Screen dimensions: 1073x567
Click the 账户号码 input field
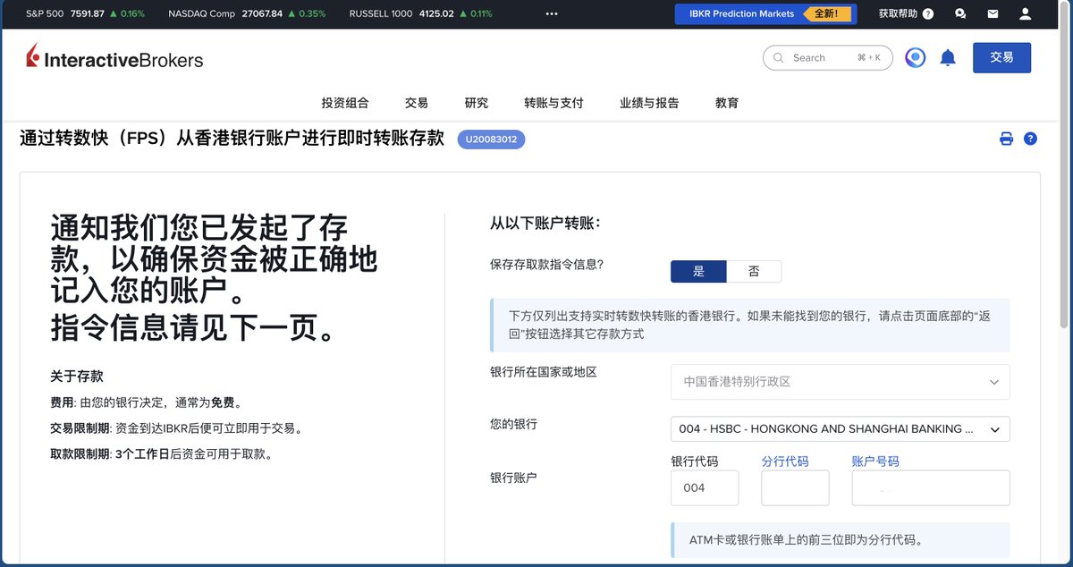coord(931,488)
